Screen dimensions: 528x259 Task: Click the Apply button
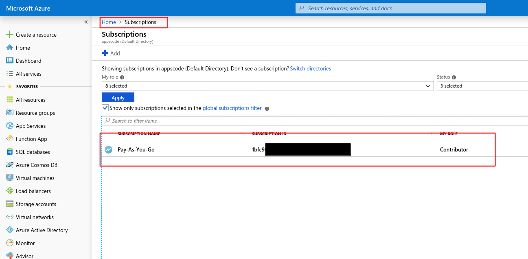pos(118,97)
